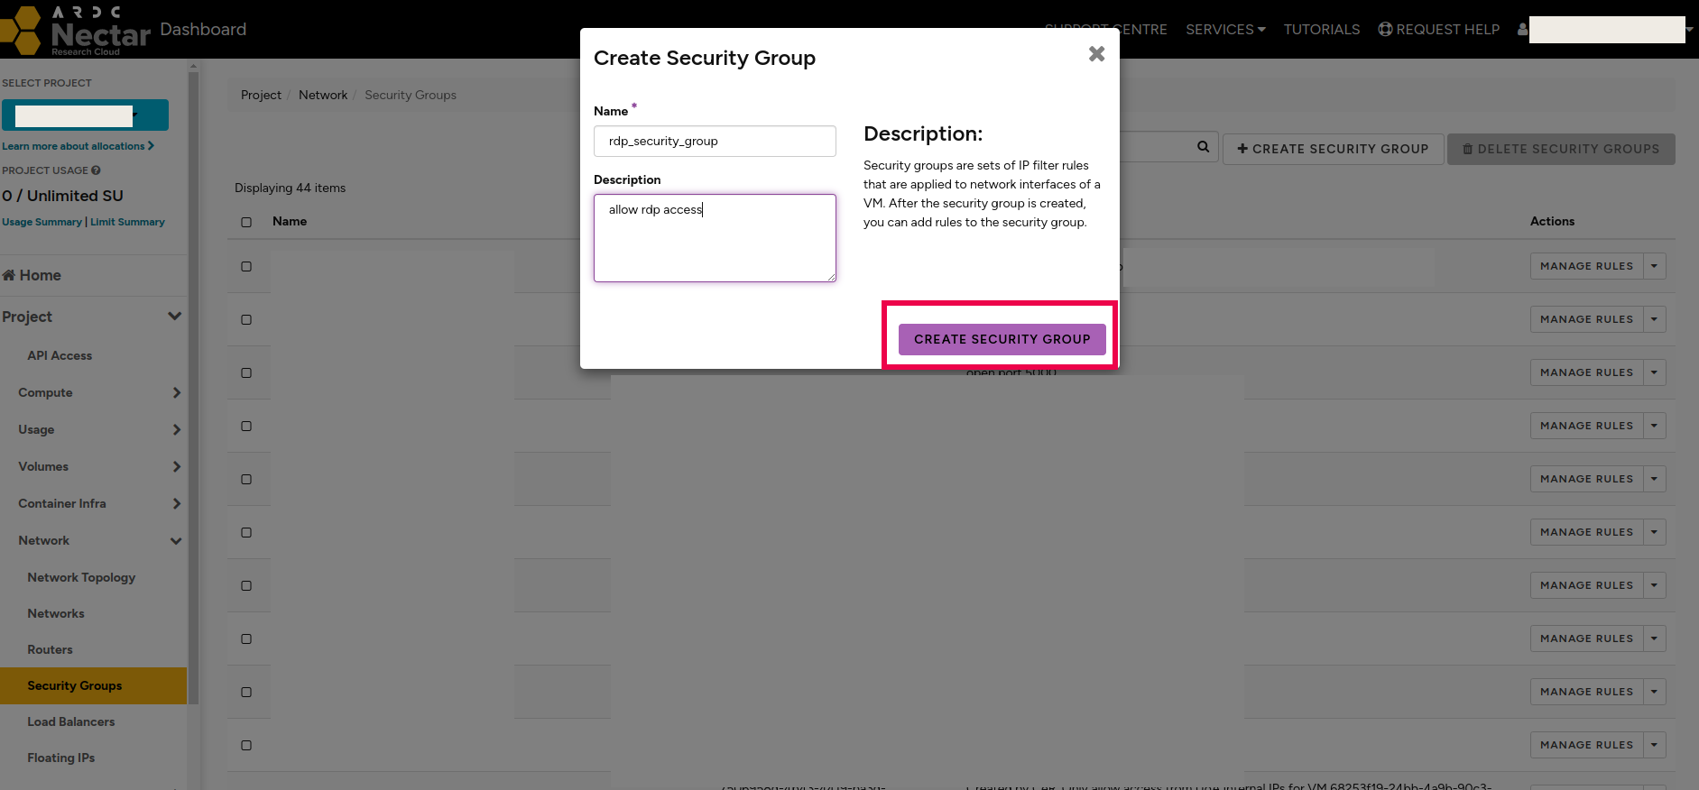Tick the third row checkbox
The width and height of the screenshot is (1699, 790).
click(246, 372)
